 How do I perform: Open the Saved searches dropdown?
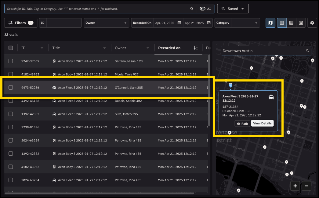pos(233,9)
